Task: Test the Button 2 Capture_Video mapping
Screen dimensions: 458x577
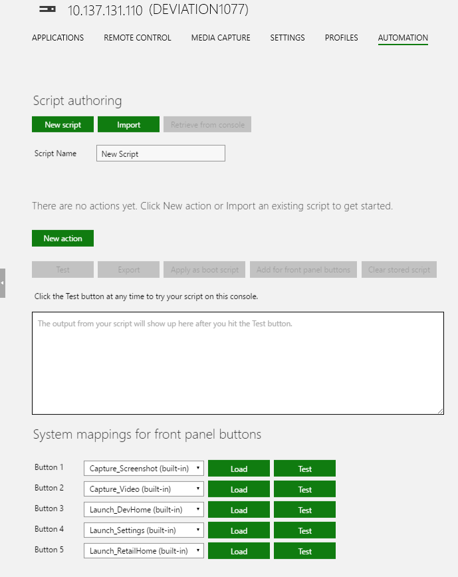Action: pyautogui.click(x=304, y=489)
